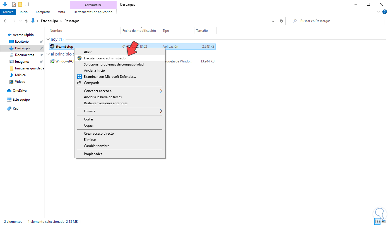Click the Imágenes icon in sidebar
This screenshot has height=225, width=388.
click(11, 62)
